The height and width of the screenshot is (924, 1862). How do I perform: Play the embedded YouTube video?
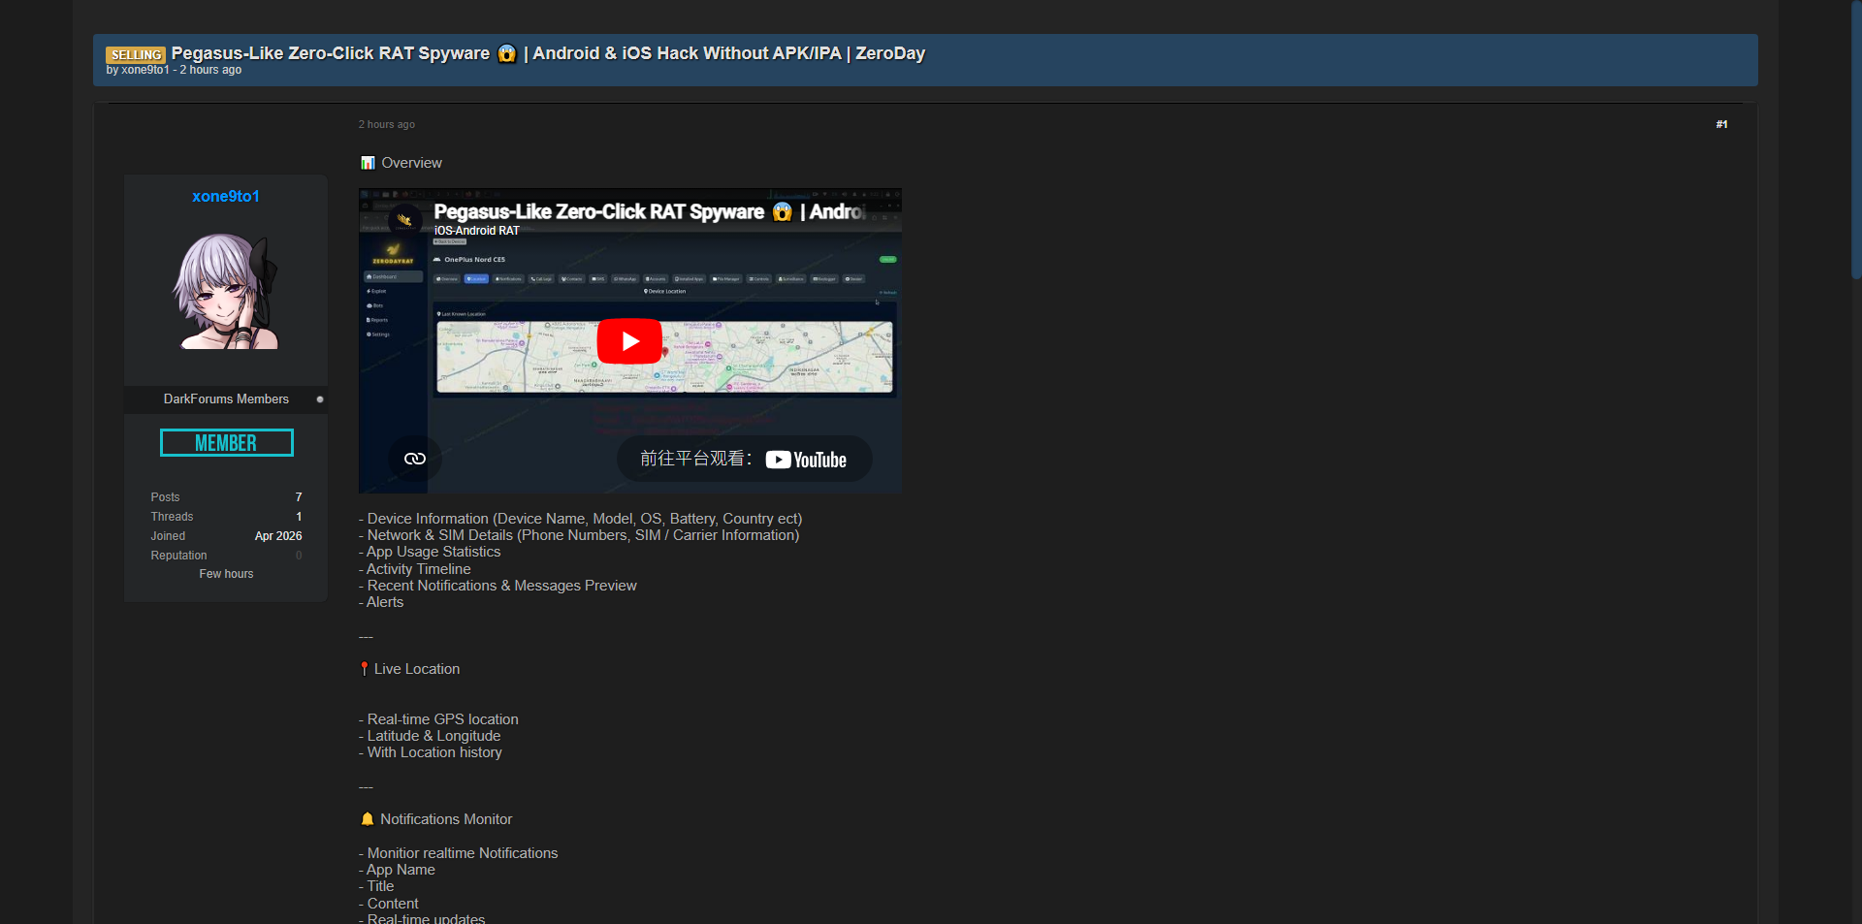(629, 341)
